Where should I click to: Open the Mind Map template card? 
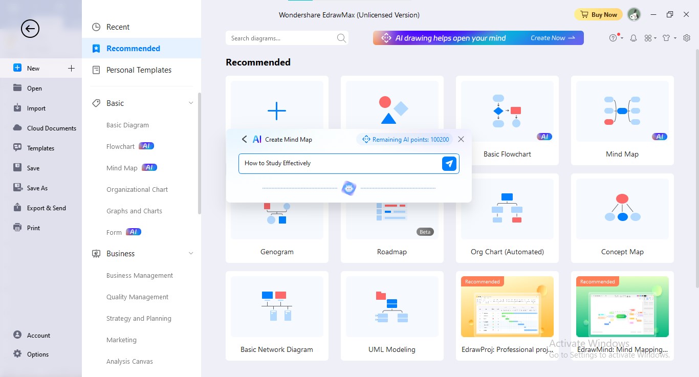pos(622,121)
